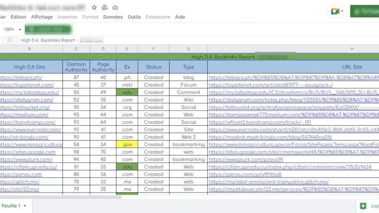Open the Affichage menu
The image size is (379, 213).
42,17
